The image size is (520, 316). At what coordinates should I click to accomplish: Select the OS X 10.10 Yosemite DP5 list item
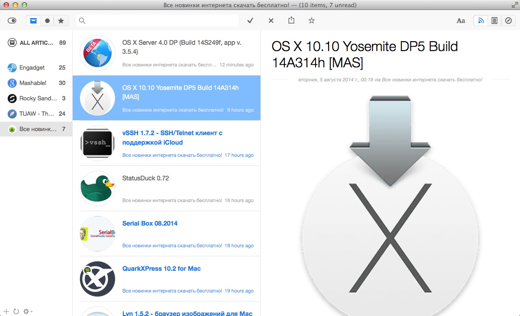167,98
